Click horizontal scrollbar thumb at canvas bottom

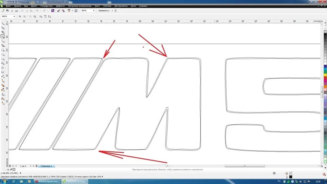(x=245, y=166)
